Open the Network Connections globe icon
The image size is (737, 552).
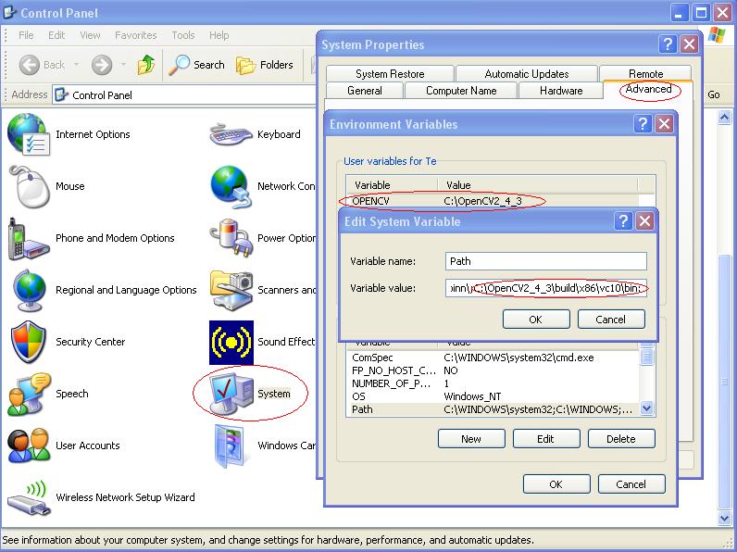231,186
